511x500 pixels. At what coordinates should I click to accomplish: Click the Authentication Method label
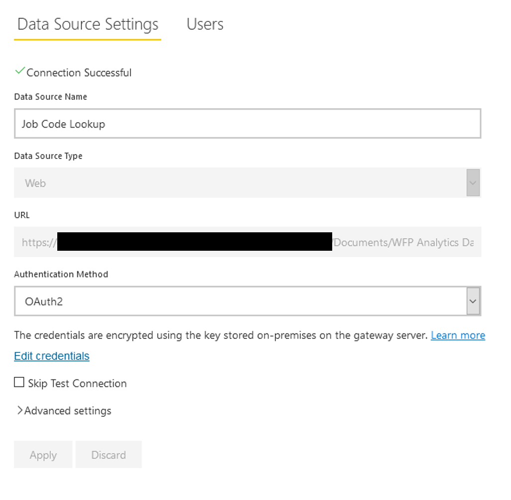(61, 274)
